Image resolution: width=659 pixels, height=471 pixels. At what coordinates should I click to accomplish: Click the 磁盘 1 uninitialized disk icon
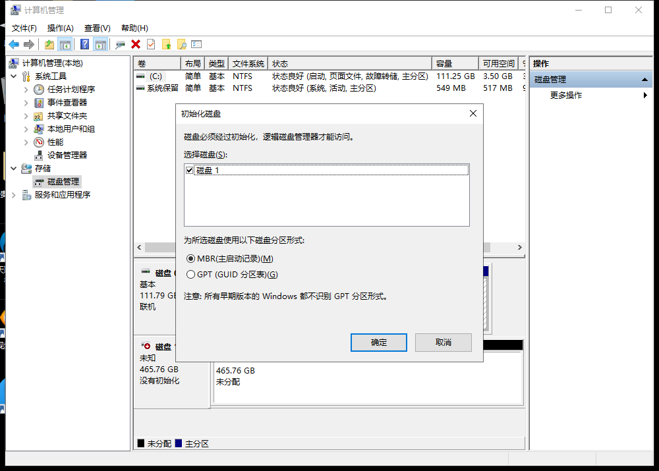coord(146,346)
